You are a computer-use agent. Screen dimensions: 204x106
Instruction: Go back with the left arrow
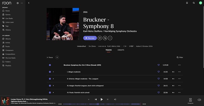[x=29, y=3]
